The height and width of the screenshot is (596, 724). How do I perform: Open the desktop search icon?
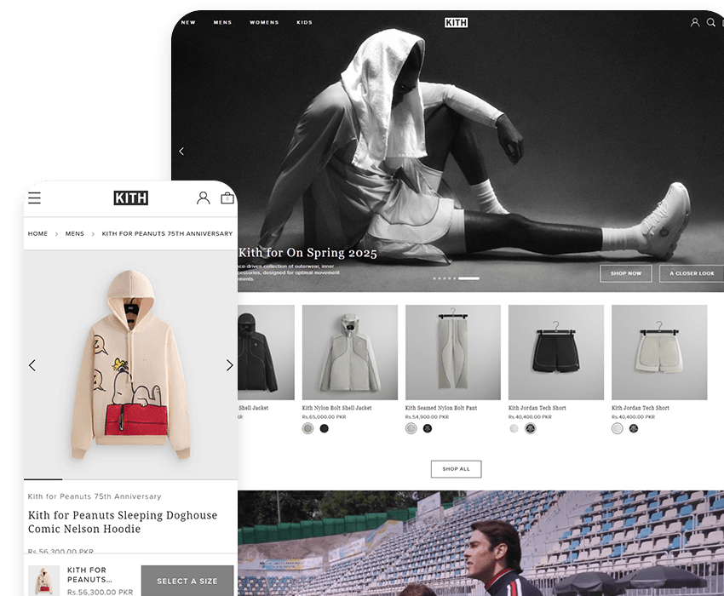pyautogui.click(x=711, y=23)
